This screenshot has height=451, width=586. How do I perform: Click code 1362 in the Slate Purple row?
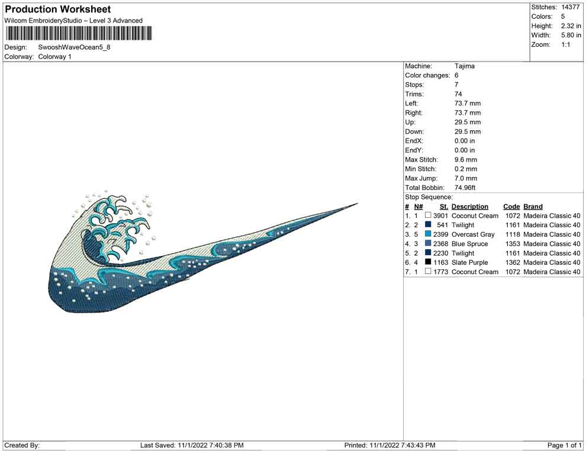pos(513,262)
